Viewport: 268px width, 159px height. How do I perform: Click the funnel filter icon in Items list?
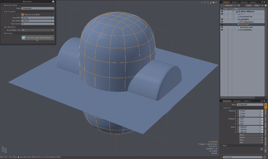pyautogui.click(x=265, y=5)
